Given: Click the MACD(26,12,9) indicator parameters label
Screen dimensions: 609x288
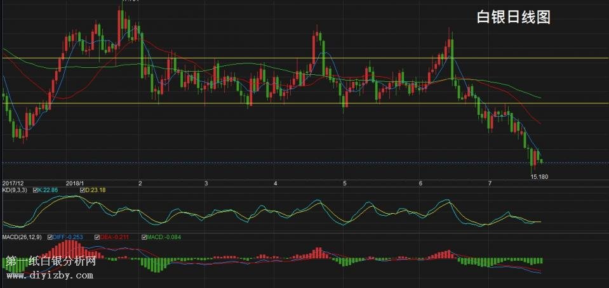Looking at the screenshot, I should 21,237.
